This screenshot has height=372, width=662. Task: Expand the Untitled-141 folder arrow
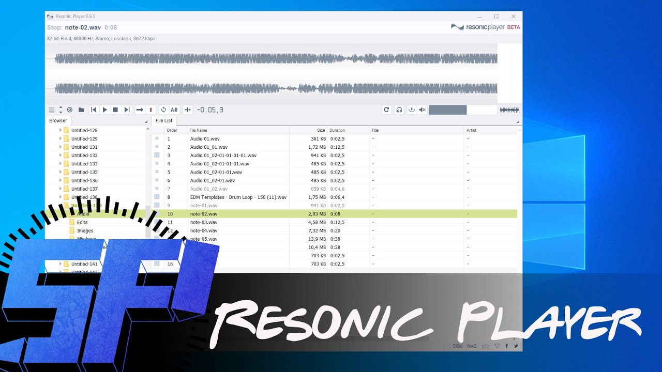click(61, 264)
